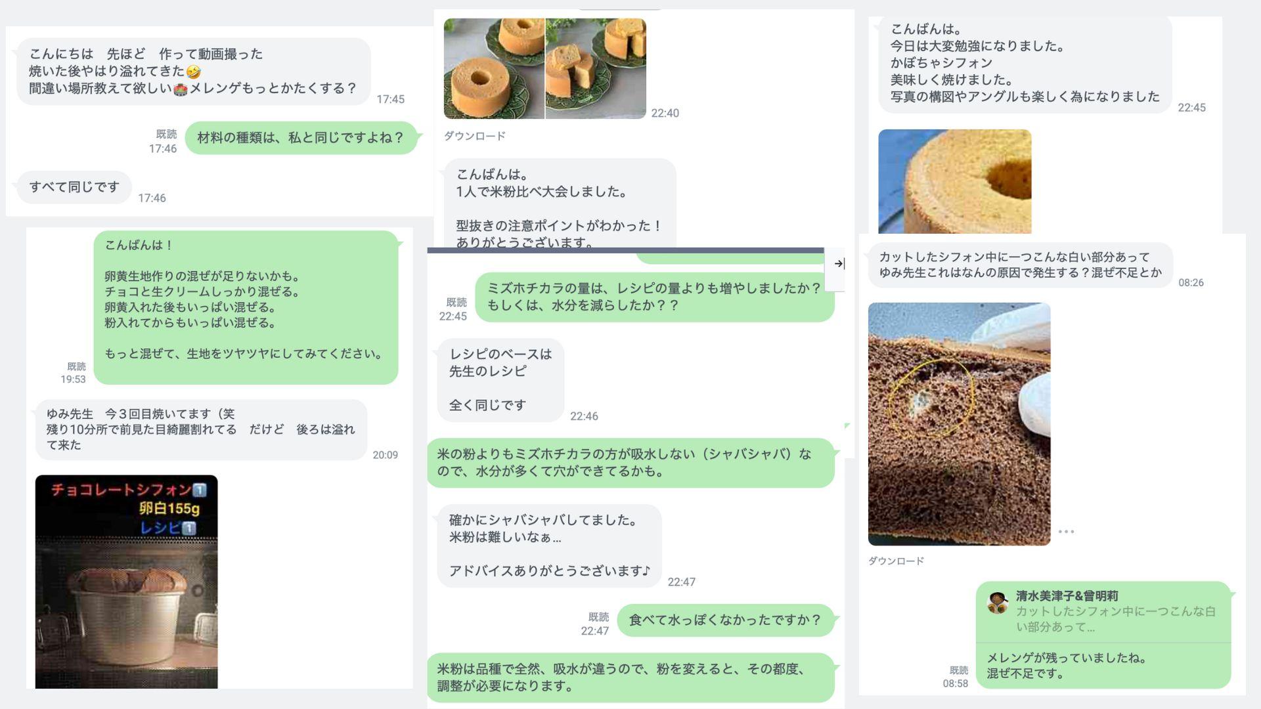Image resolution: width=1261 pixels, height=709 pixels.
Task: Select the すべて同じです message bubble
Action: coord(74,187)
